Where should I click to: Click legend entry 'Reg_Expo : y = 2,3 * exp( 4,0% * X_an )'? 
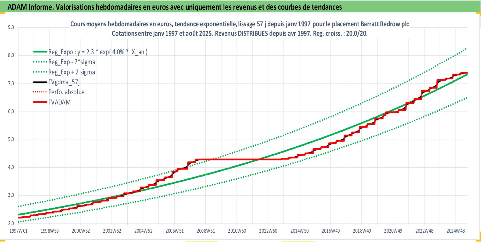[98, 52]
